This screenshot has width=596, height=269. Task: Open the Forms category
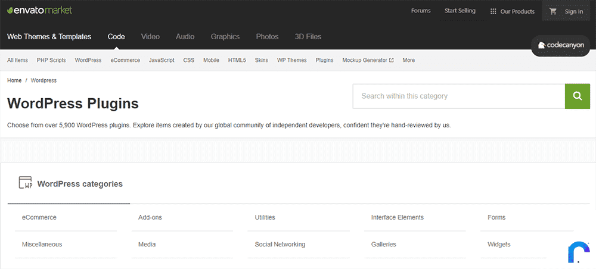click(496, 217)
